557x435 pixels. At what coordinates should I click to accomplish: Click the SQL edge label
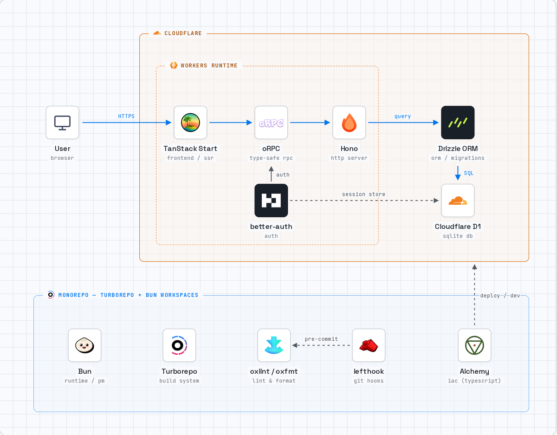469,173
